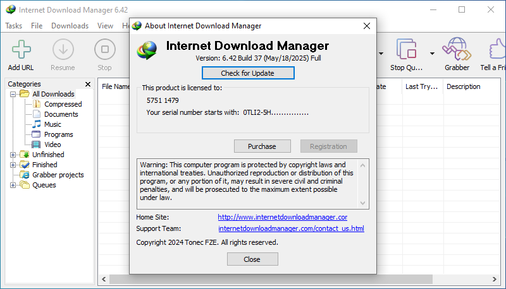The height and width of the screenshot is (289, 506).
Task: Select the Grabber projects text label
Action: (58, 175)
